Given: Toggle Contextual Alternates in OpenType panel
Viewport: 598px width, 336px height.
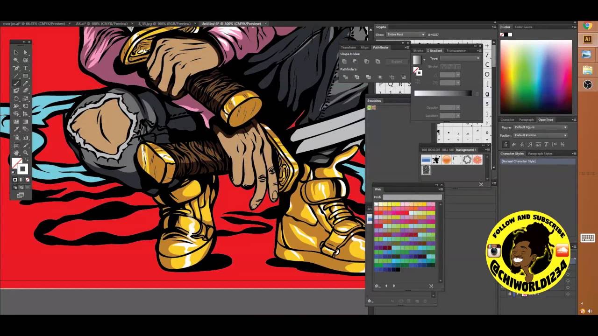Looking at the screenshot, I should (514, 145).
